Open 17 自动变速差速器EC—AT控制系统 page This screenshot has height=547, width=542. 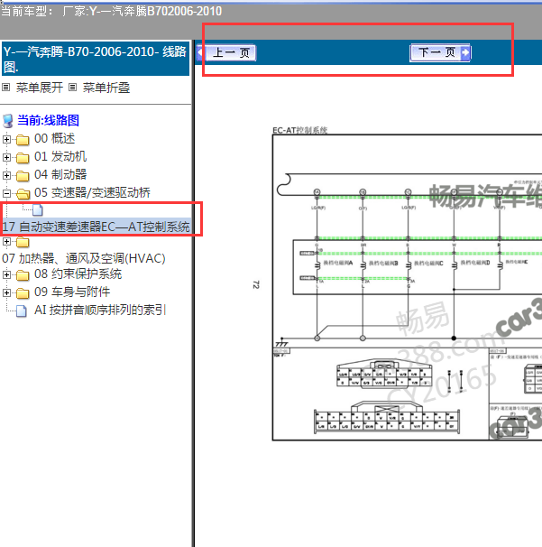tap(96, 227)
